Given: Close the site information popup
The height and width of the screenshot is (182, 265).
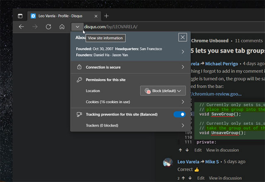Looking at the screenshot, I should (x=182, y=37).
